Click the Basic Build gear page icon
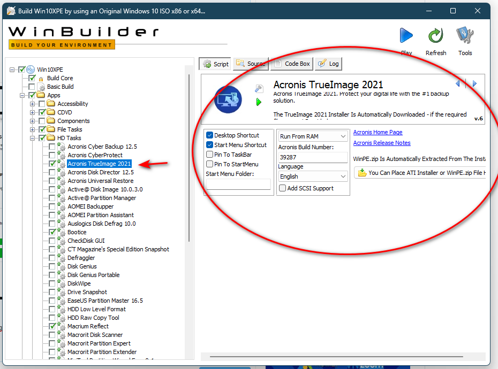498x369 pixels. tap(41, 87)
